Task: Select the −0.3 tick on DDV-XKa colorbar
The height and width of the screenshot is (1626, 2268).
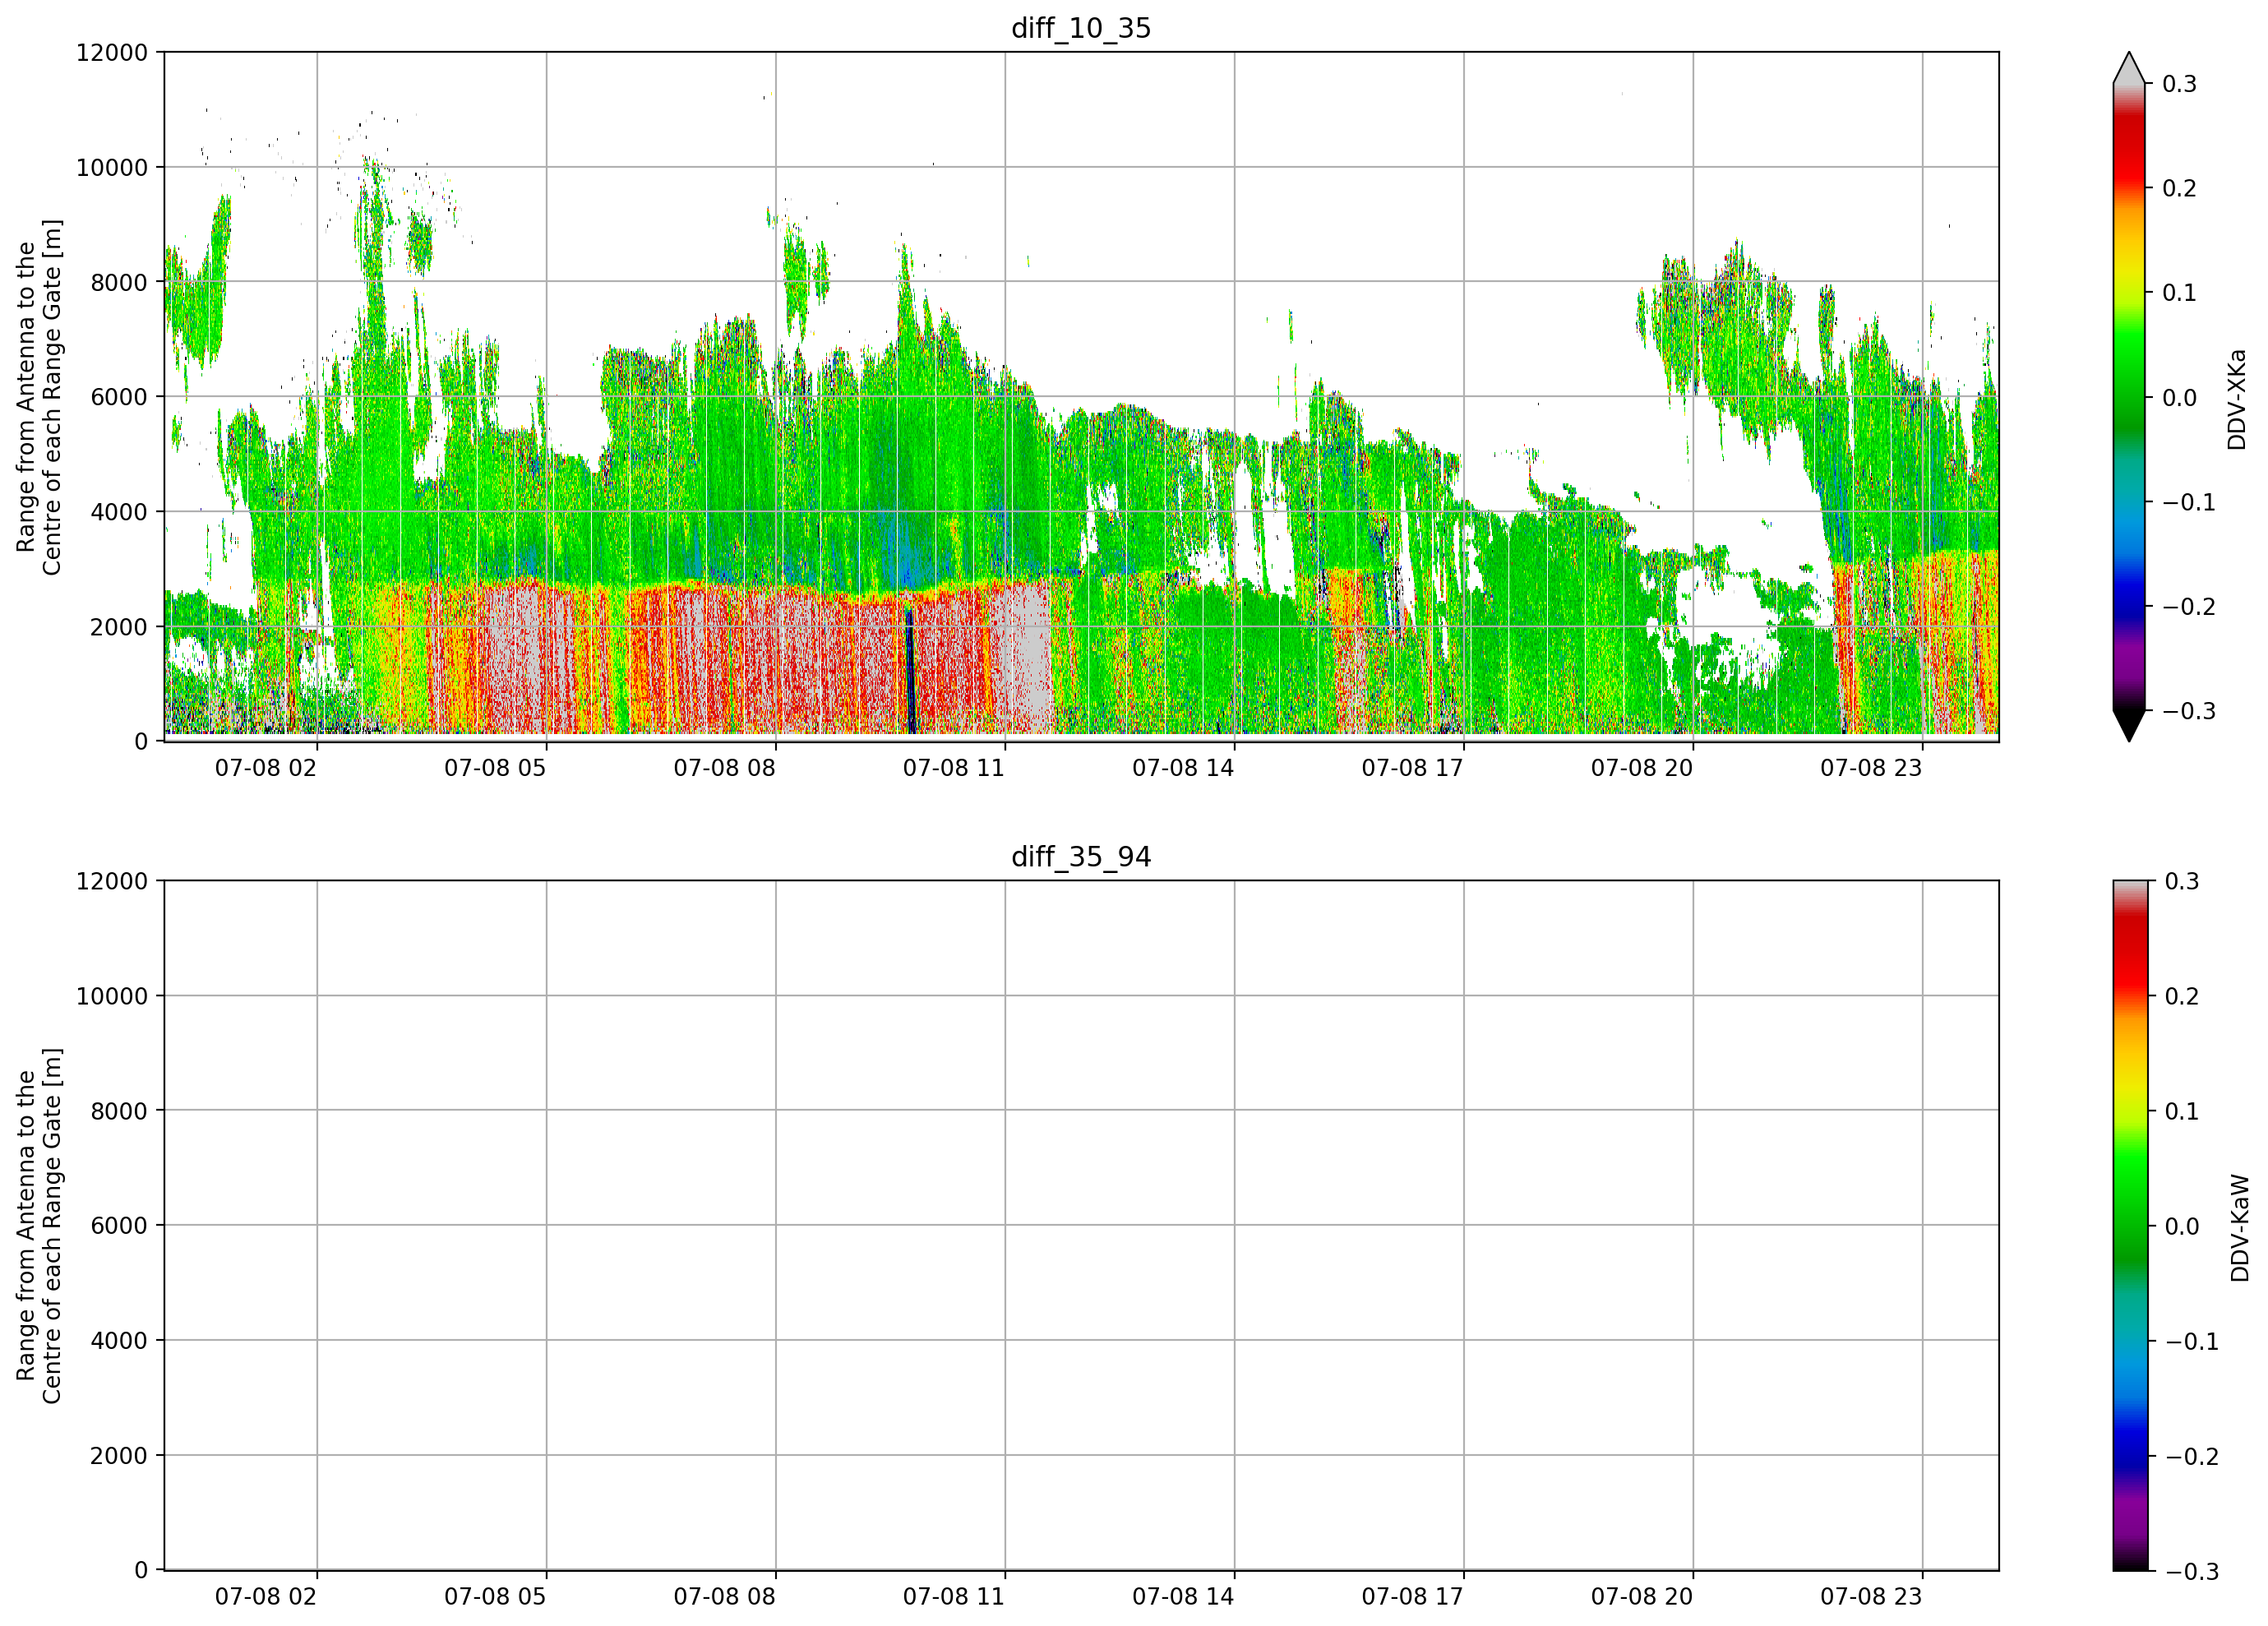Action: [2189, 711]
